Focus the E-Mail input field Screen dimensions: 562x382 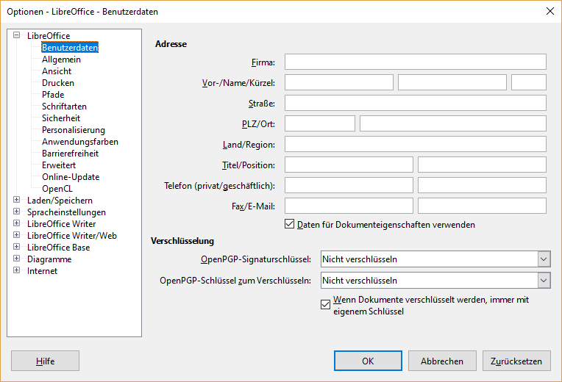click(482, 206)
